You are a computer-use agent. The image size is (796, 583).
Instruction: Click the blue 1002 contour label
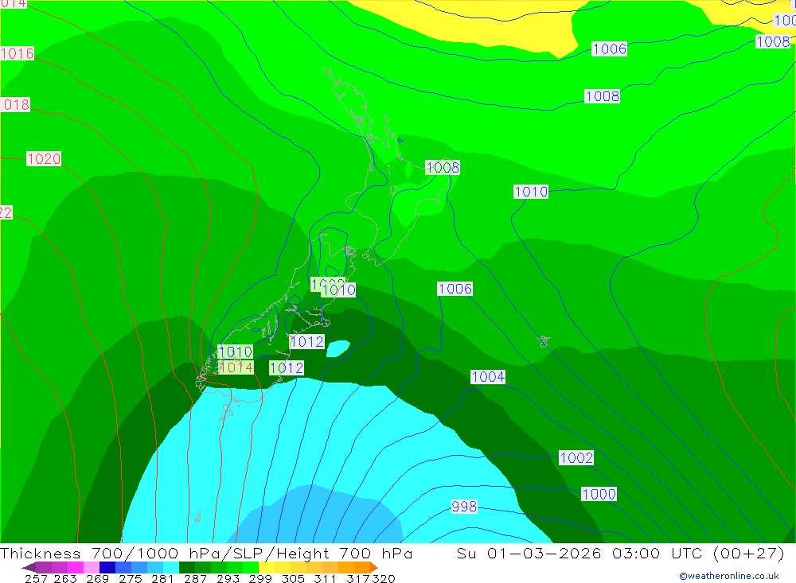point(576,457)
